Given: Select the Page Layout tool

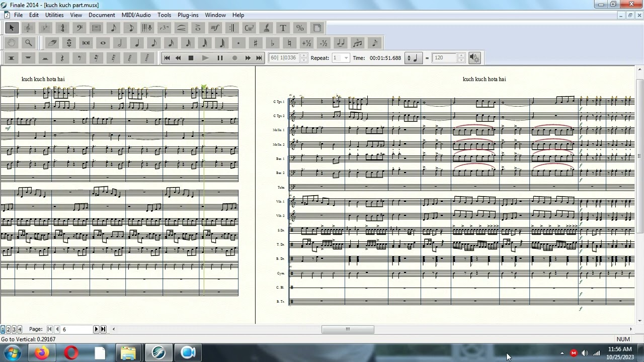Looking at the screenshot, I should 317,28.
